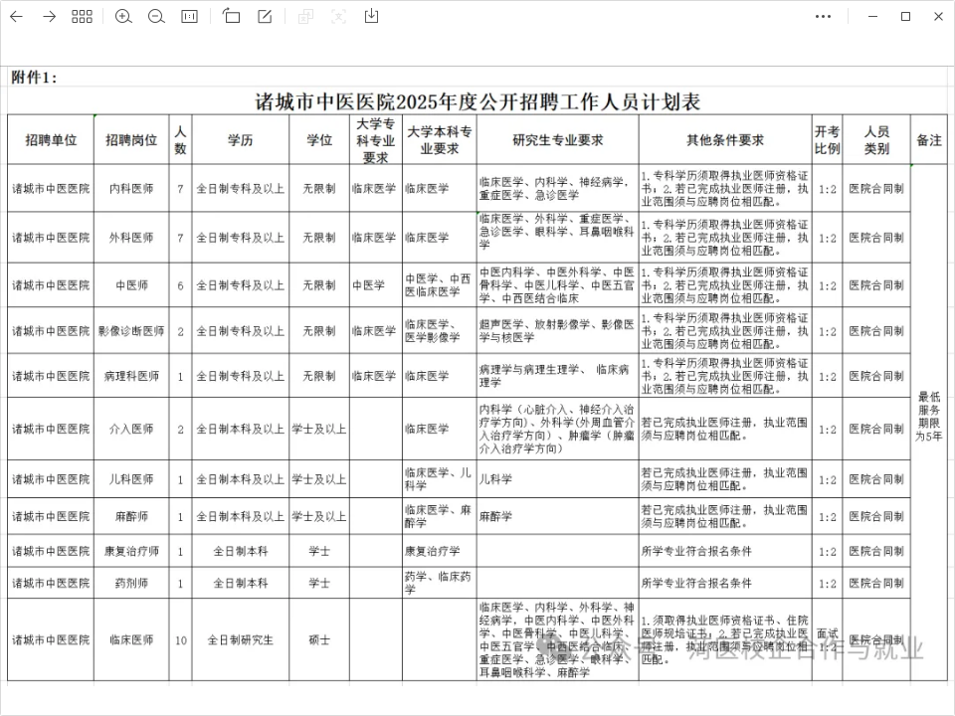Click the 外科医师 position cell

click(x=131, y=238)
